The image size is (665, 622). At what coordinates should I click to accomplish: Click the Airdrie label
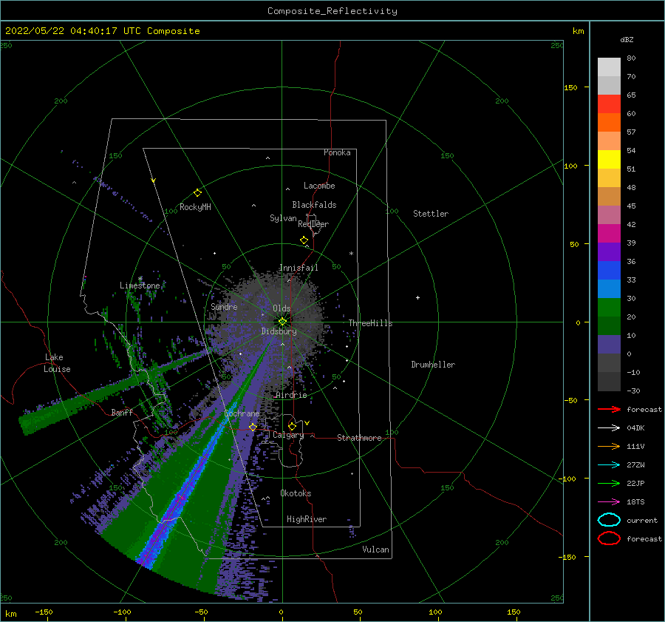click(x=291, y=395)
